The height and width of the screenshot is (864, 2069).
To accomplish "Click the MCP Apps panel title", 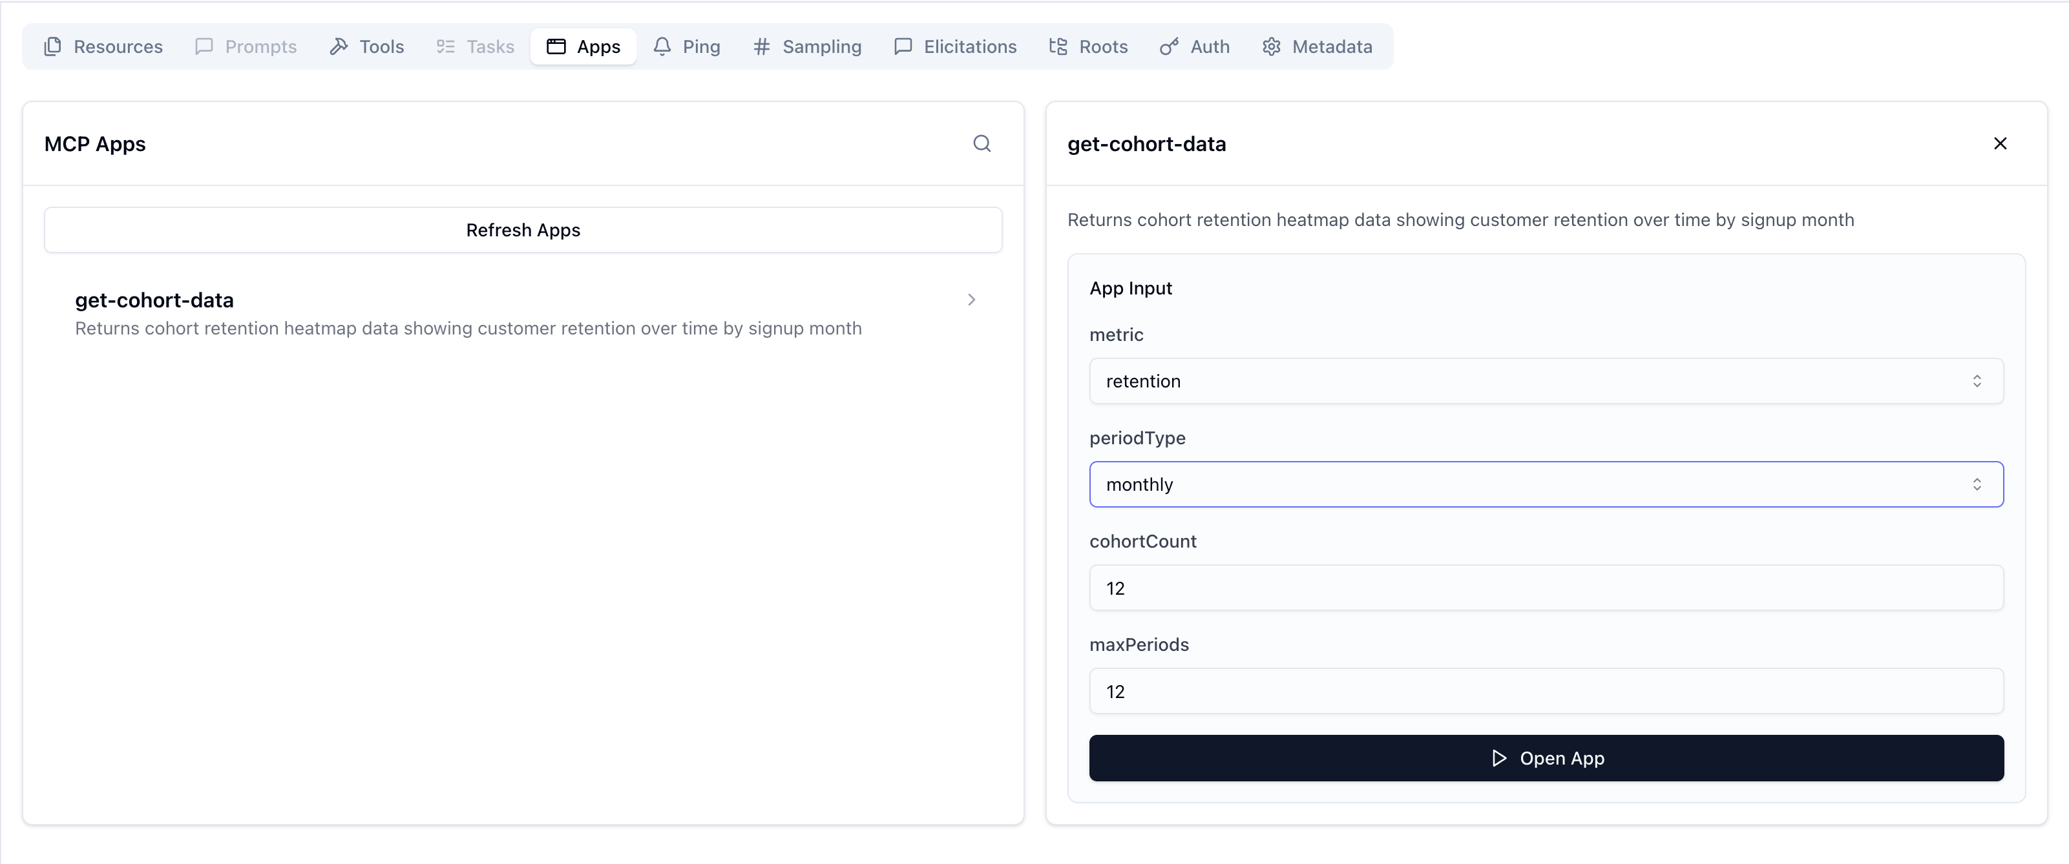I will [x=95, y=144].
